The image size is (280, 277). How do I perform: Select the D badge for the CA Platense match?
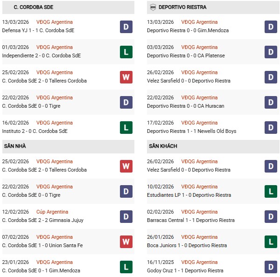[x=271, y=52]
